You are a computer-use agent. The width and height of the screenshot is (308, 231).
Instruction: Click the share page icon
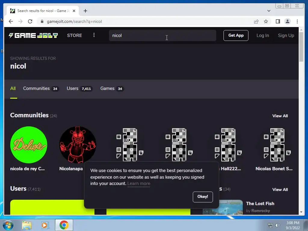pyautogui.click(x=256, y=21)
